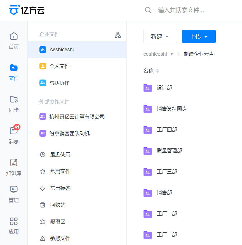Switch to the 同步 sync section
Screen dimensions: 242x245
click(x=13, y=104)
